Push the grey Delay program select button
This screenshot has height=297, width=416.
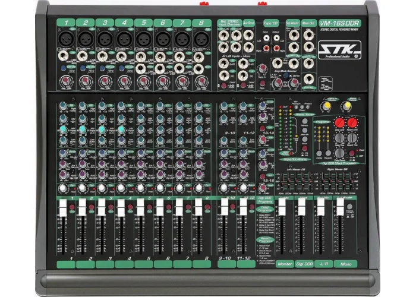[319, 153]
